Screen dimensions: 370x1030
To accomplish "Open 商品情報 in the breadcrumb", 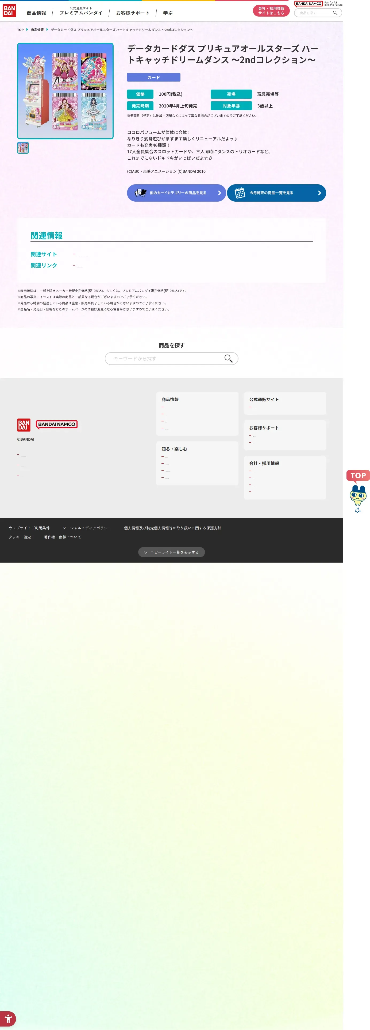I will (37, 30).
